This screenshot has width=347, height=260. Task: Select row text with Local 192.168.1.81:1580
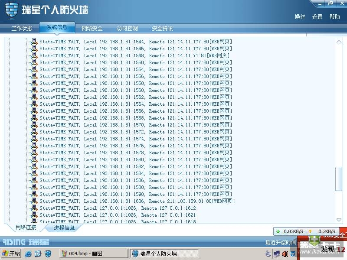[x=136, y=159]
